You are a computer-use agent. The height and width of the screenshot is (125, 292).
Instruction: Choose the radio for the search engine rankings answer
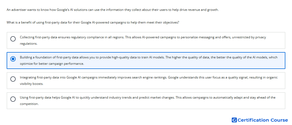(13, 79)
